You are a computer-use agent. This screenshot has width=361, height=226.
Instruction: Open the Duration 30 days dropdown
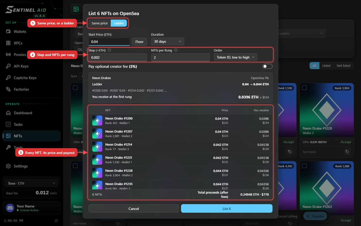(167, 41)
